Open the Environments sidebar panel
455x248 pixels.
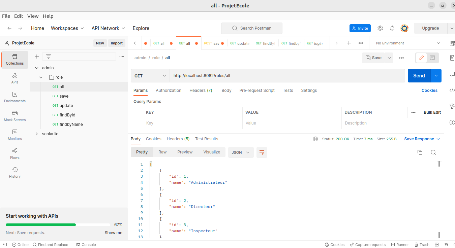pyautogui.click(x=15, y=97)
